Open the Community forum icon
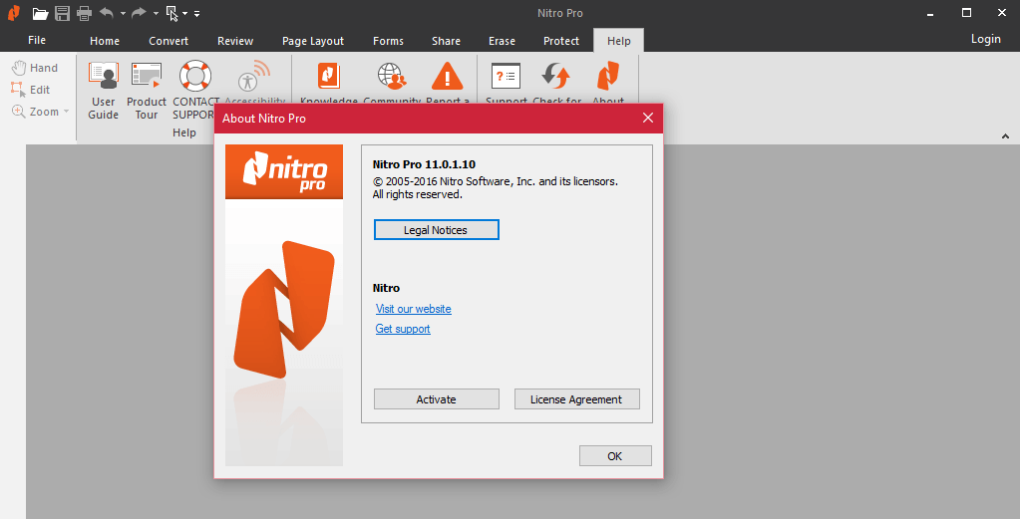1020x519 pixels. click(x=391, y=78)
